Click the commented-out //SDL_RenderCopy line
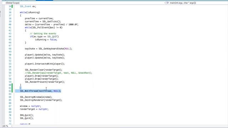 (58, 73)
